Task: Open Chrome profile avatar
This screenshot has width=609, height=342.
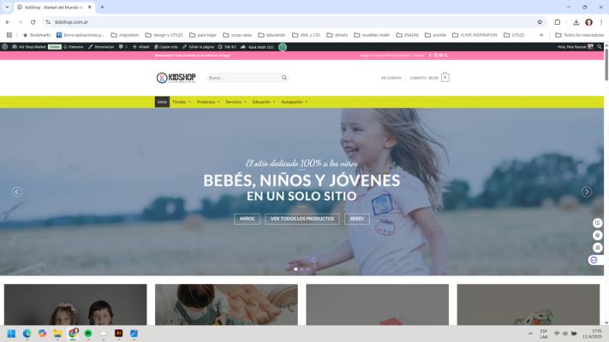Action: (588, 22)
